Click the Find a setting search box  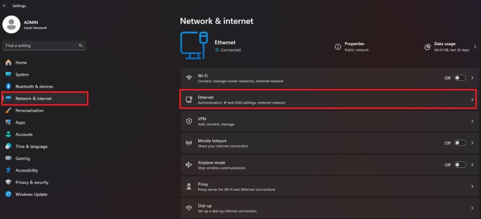pyautogui.click(x=44, y=45)
